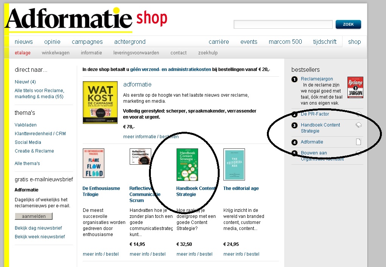The width and height of the screenshot is (386, 267).
Task: Switch to the winkelwagen tab
Action: coord(56,52)
